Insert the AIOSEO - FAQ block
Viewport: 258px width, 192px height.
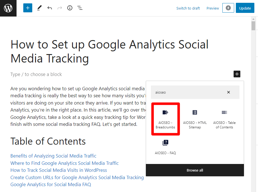coord(165,147)
